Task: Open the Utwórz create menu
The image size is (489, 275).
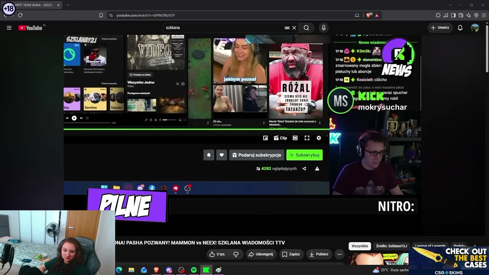Action: (440, 27)
